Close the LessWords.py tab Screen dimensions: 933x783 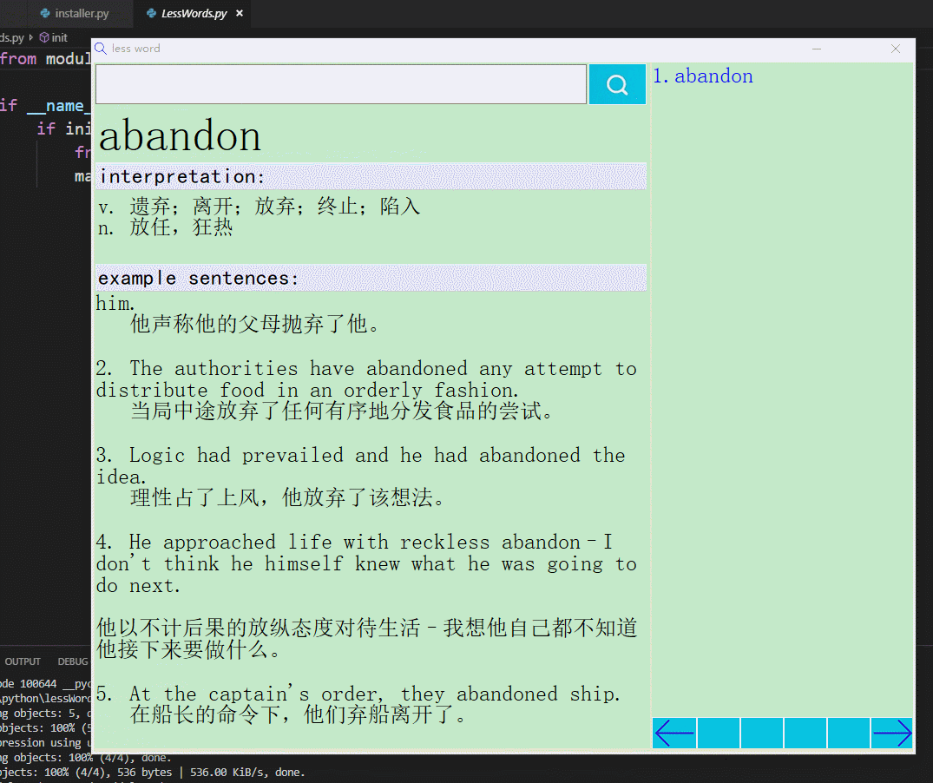pos(240,13)
